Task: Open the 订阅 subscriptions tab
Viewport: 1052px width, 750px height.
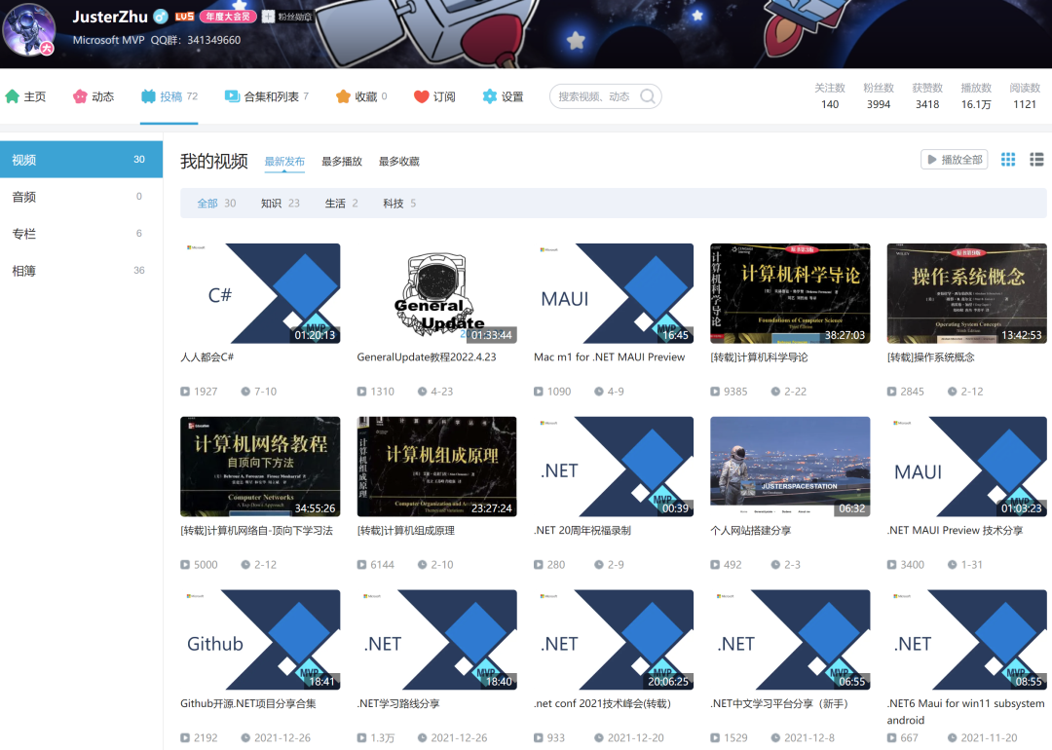Action: coord(434,96)
